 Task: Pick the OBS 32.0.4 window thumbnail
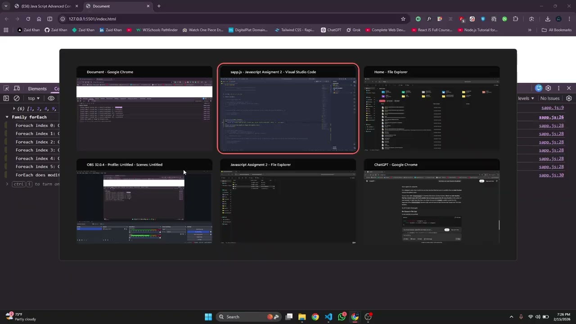click(144, 201)
